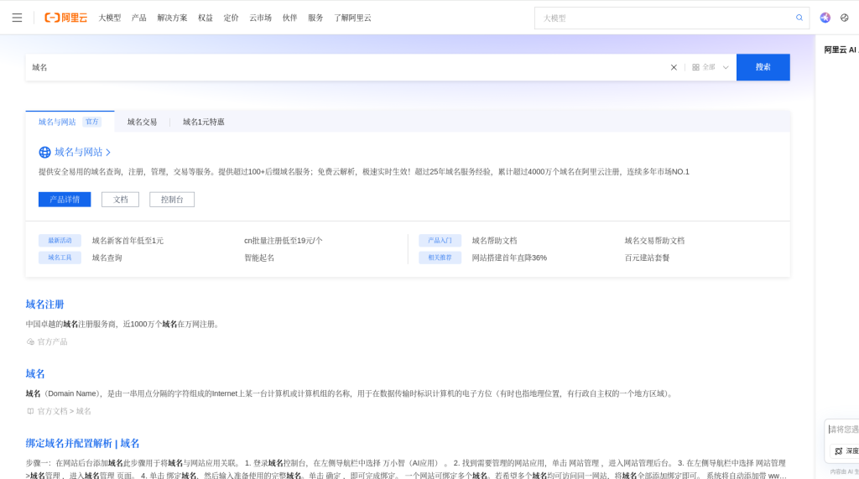The width and height of the screenshot is (859, 479).
Task: Switch to the 域名1元特惠 tab
Action: tap(204, 122)
